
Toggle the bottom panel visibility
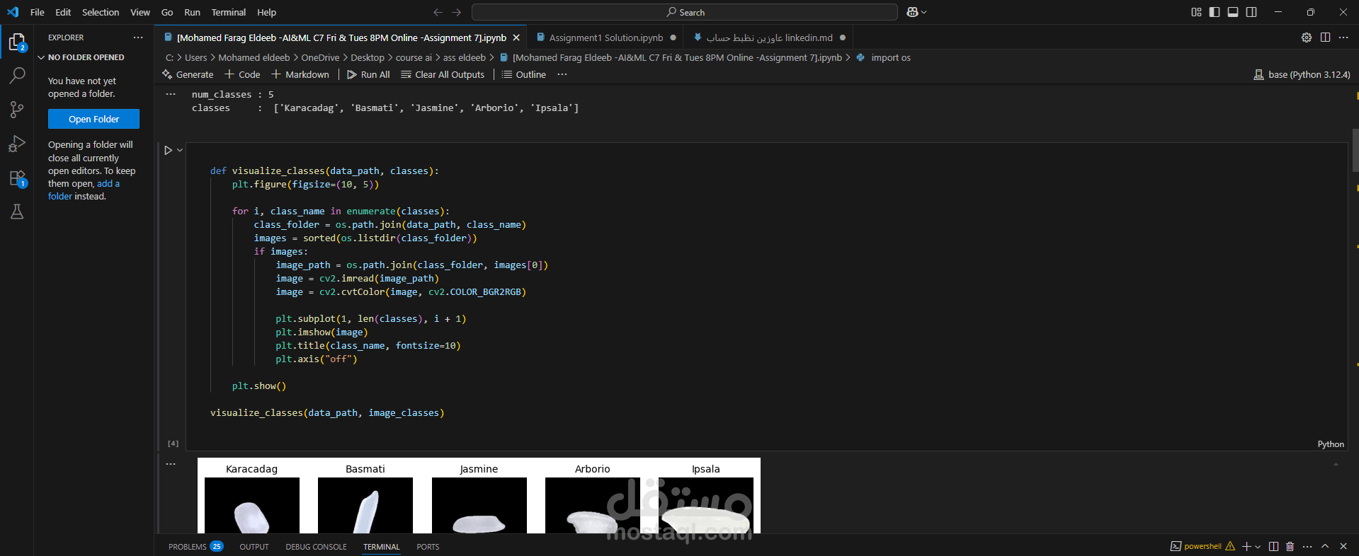[1233, 12]
